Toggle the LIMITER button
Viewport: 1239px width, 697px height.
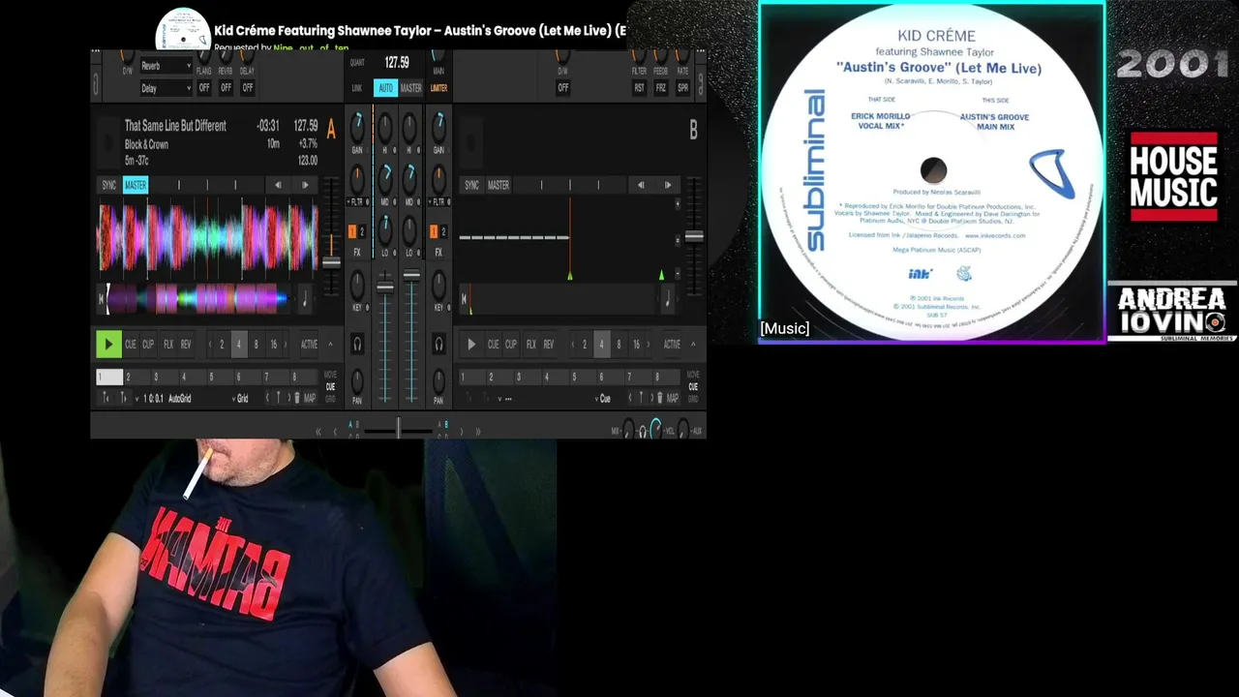pos(438,88)
